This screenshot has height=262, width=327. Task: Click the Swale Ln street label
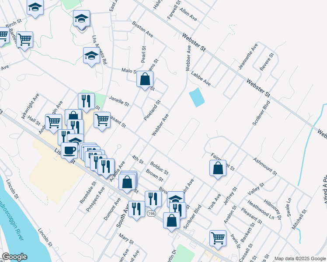289,207
